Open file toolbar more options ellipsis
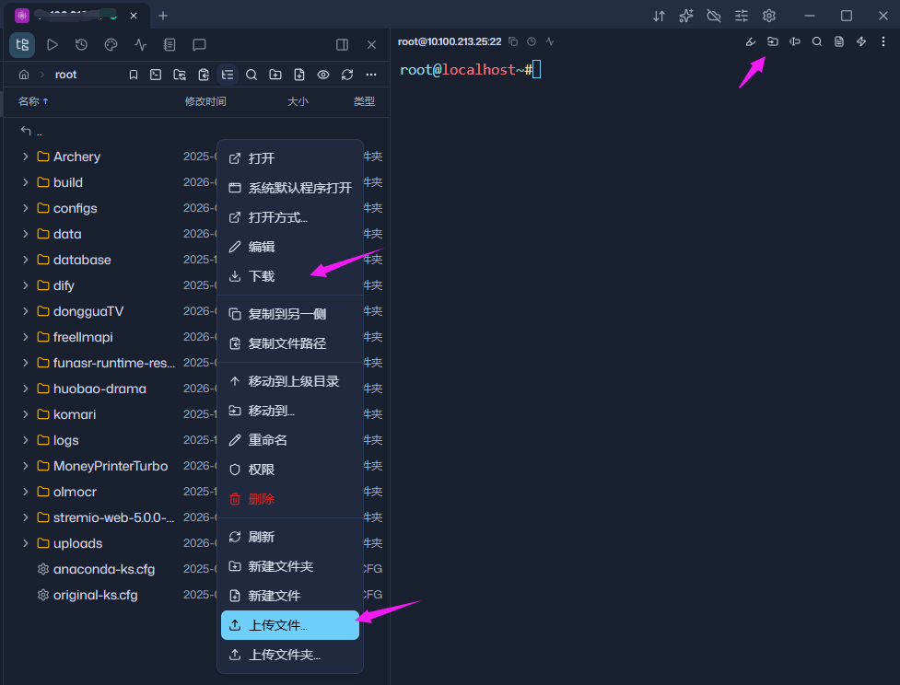900x685 pixels. tap(371, 75)
